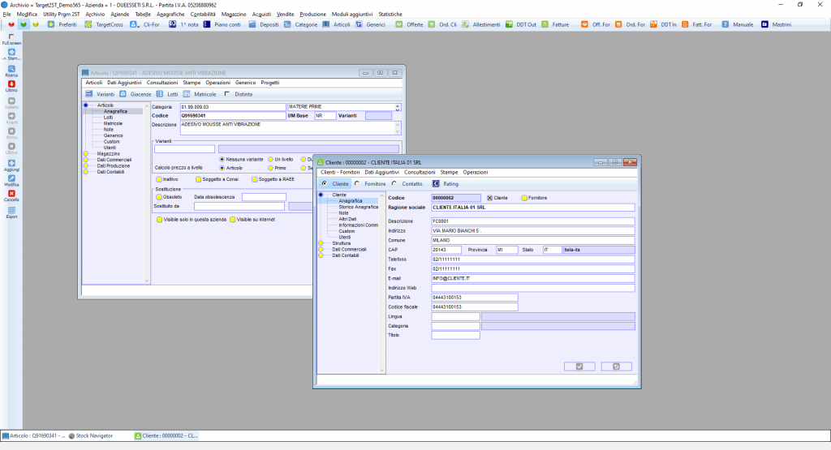Expand Dati Contabili in Articolo tree
The image size is (831, 450).
86,172
